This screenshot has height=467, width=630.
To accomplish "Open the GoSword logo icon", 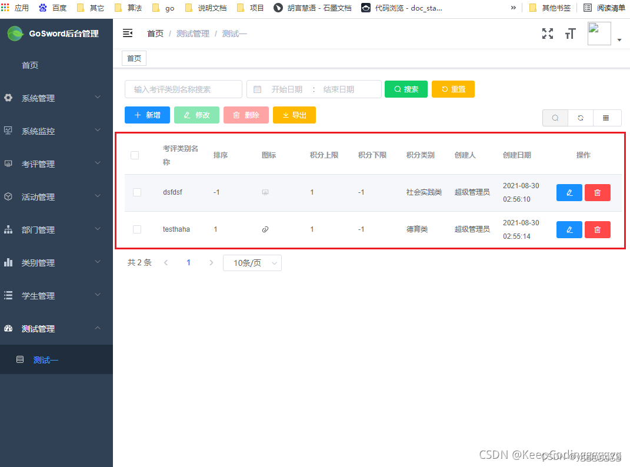I will click(x=15, y=34).
